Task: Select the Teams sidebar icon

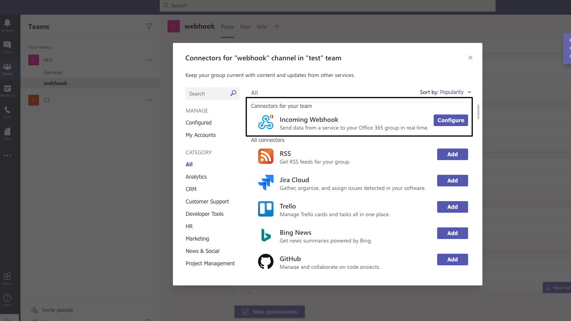Action: [x=7, y=67]
